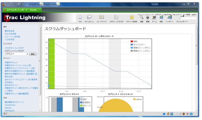Click the grey comment icon in status bar
Viewport: 202px width, 120px height.
(x=180, y=114)
